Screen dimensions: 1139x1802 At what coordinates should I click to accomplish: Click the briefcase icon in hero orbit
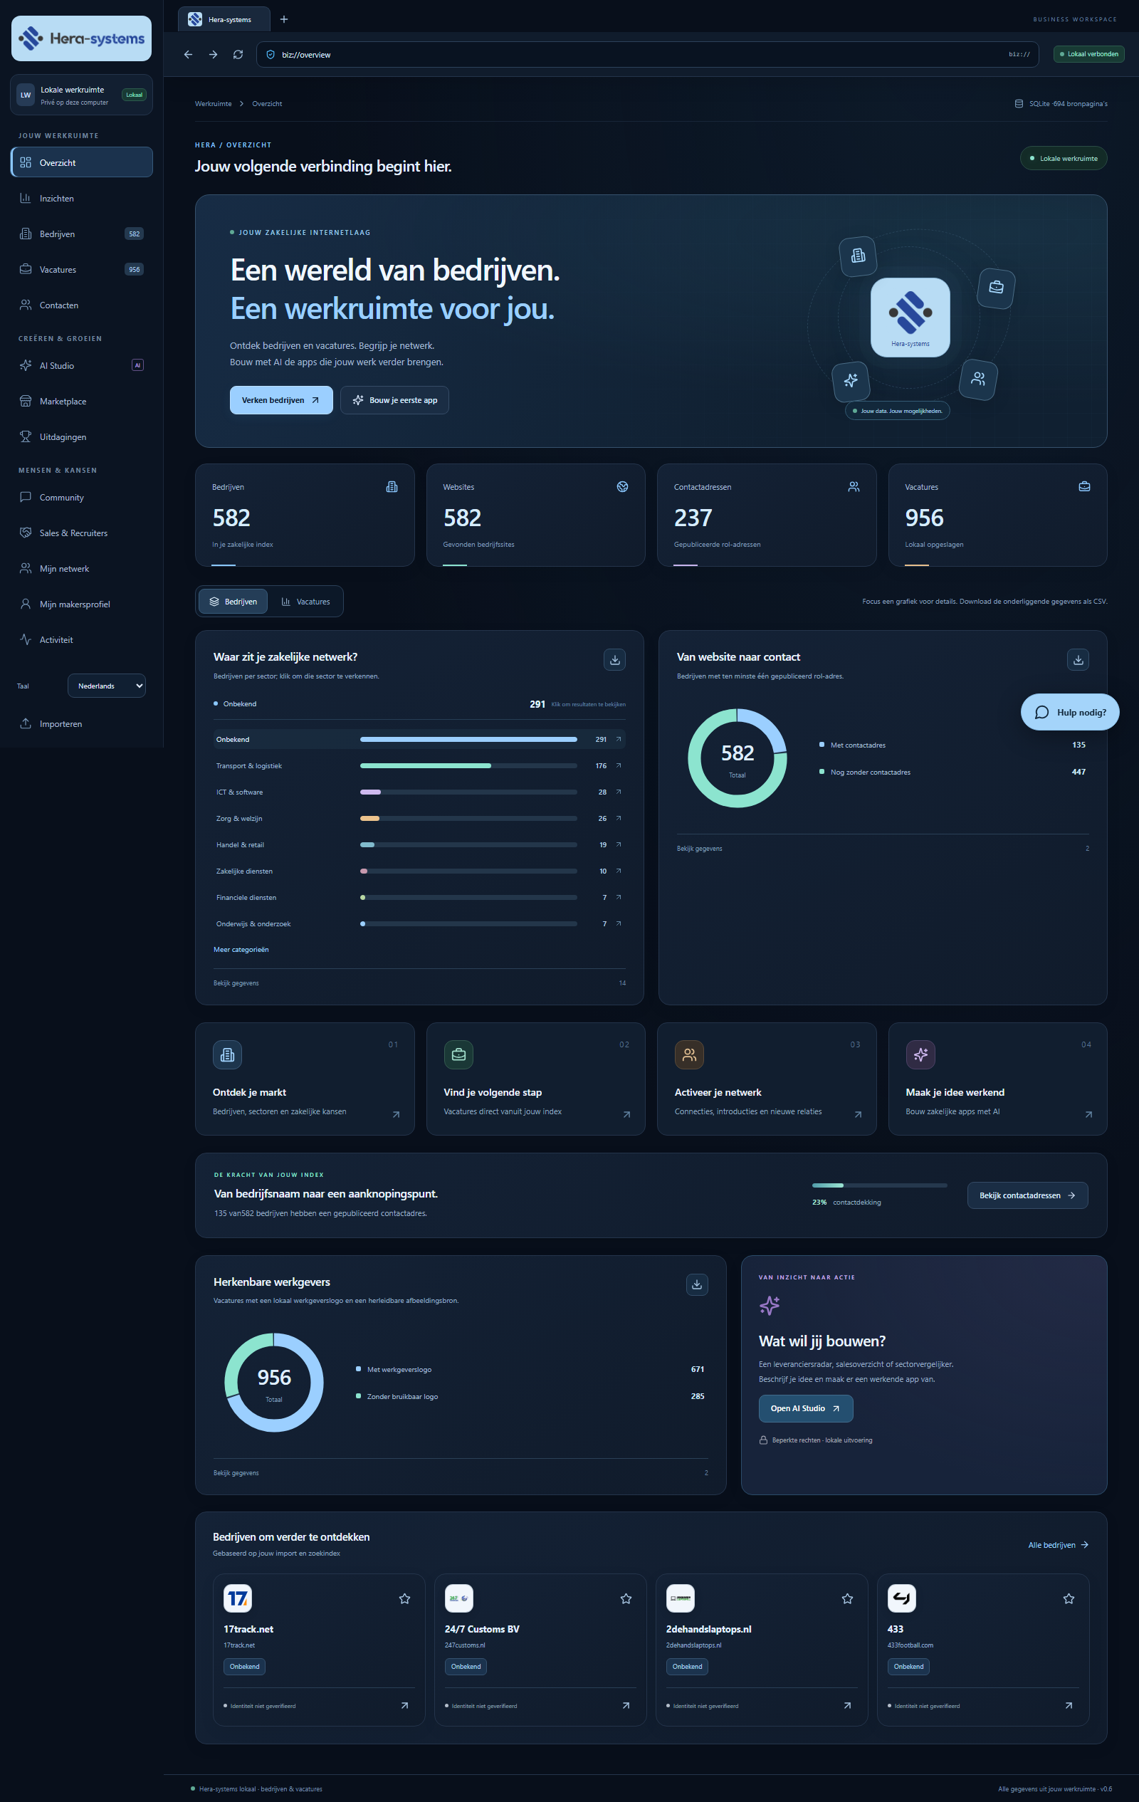tap(996, 288)
